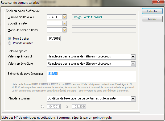The image size is (165, 121).
Task: Expand the Période à sommer dropdown
Action: (133, 99)
